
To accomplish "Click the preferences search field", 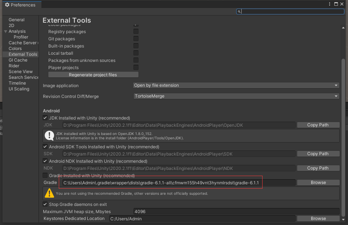I will [292, 12].
